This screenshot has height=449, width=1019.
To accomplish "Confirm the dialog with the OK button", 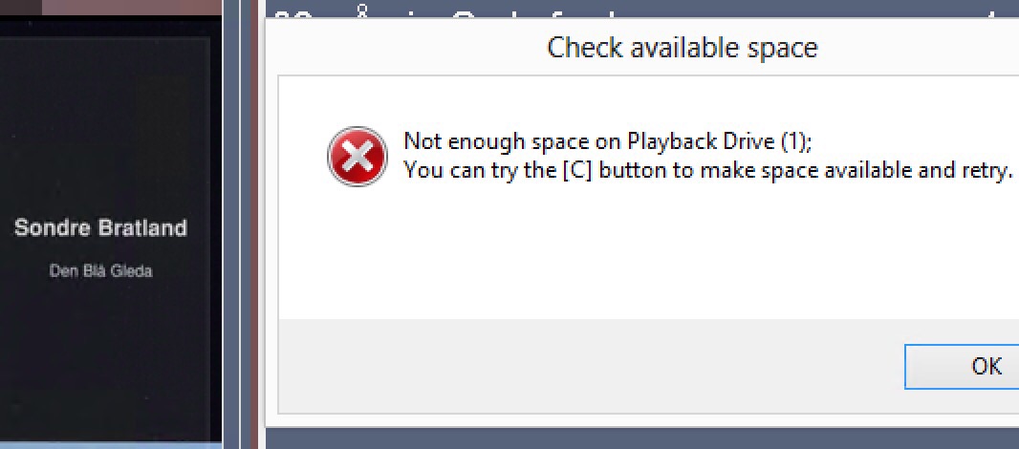I will tap(963, 367).
